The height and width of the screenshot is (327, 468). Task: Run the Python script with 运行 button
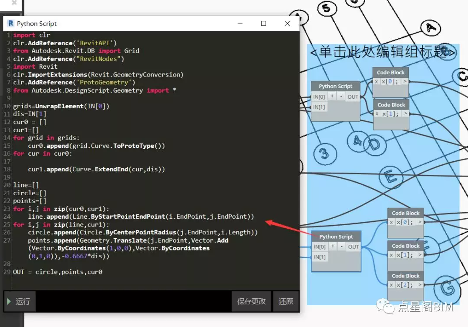tap(20, 301)
